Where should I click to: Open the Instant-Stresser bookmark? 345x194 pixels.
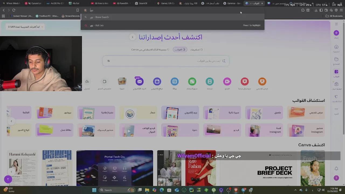coord(21,16)
